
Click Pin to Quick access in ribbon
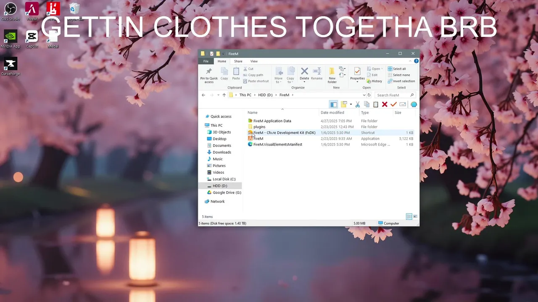coord(209,75)
